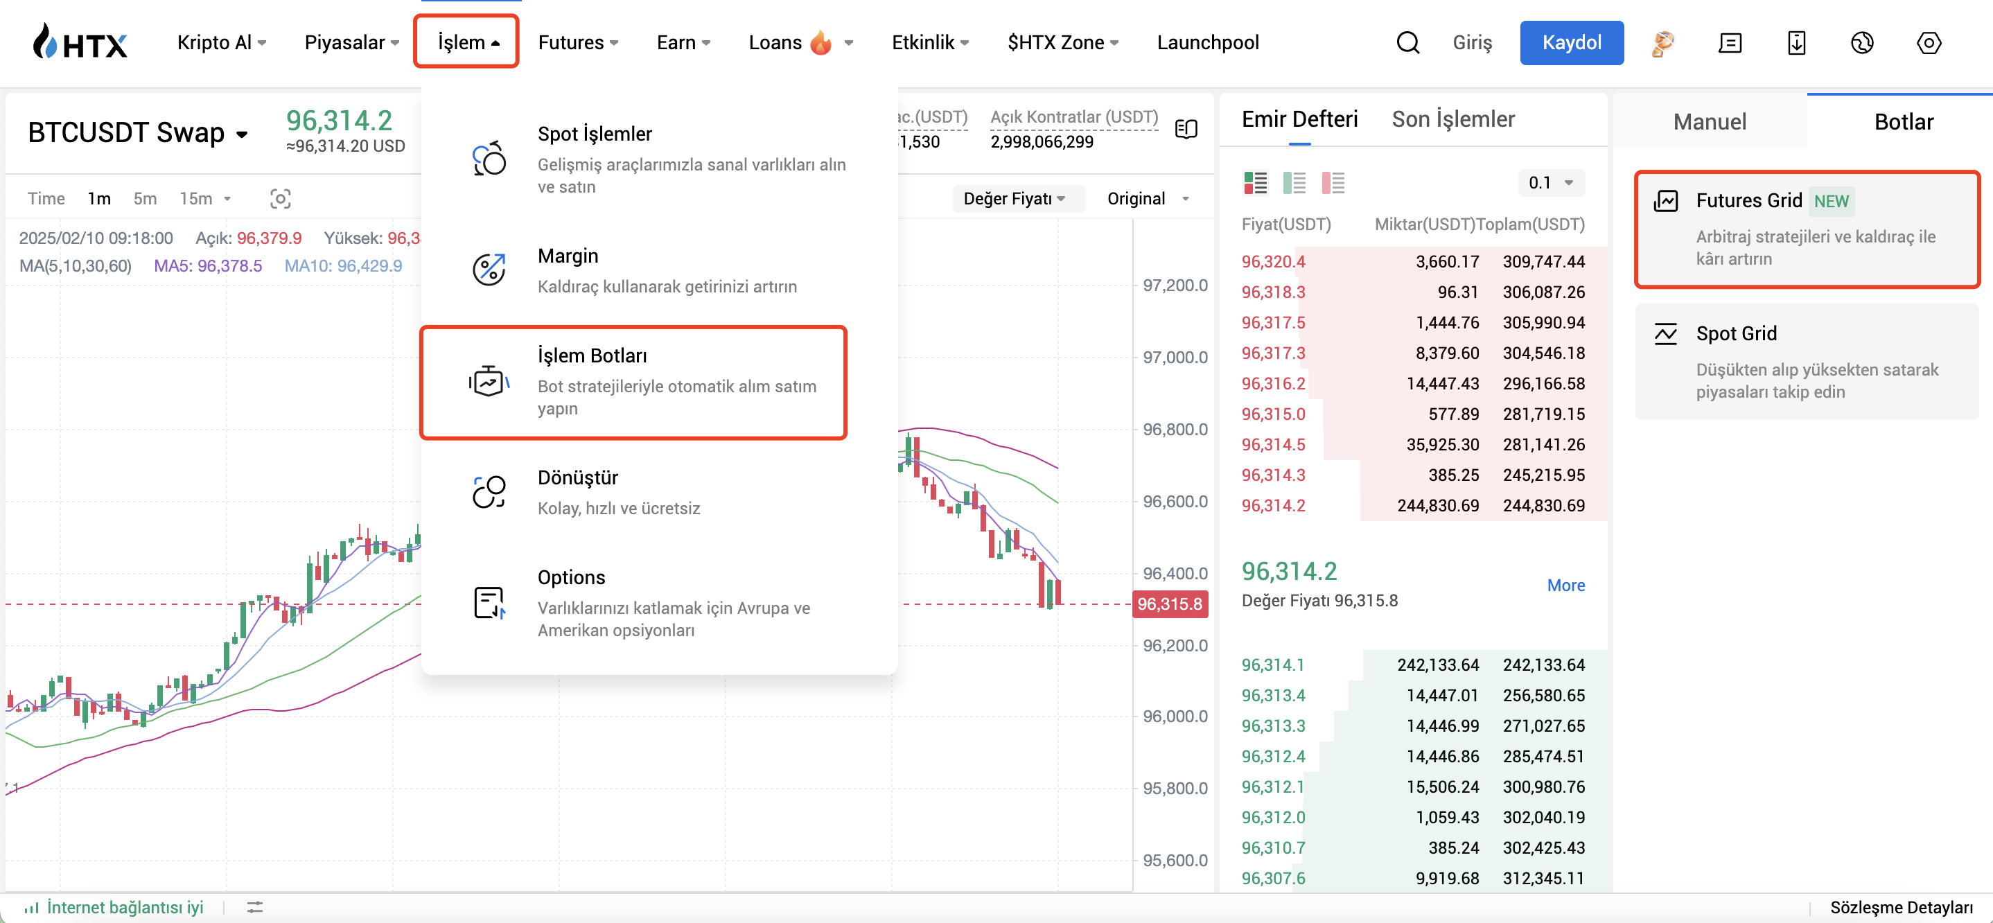Open the Original chart type dropdown
1993x923 pixels.
click(1148, 199)
